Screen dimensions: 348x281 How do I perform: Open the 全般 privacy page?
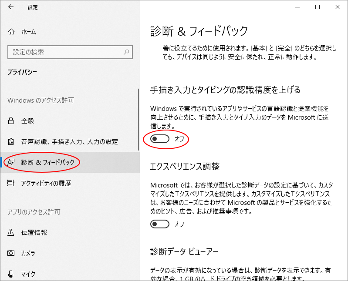pyautogui.click(x=70, y=121)
